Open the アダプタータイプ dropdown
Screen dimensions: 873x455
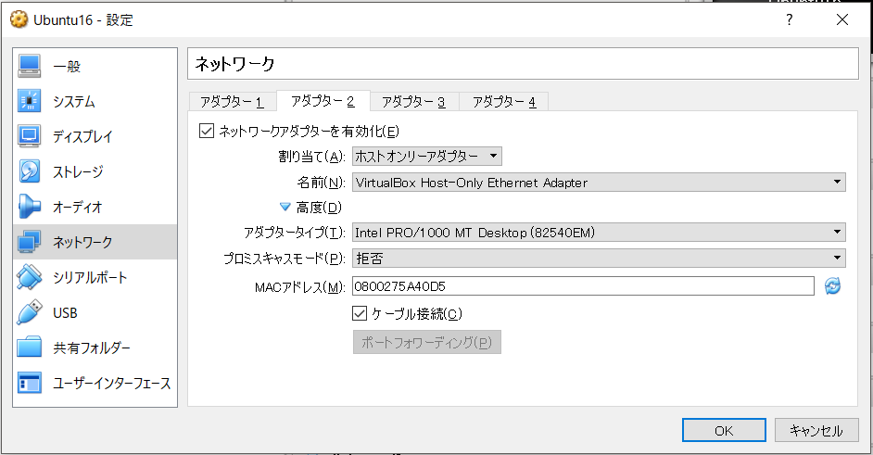pyautogui.click(x=599, y=233)
